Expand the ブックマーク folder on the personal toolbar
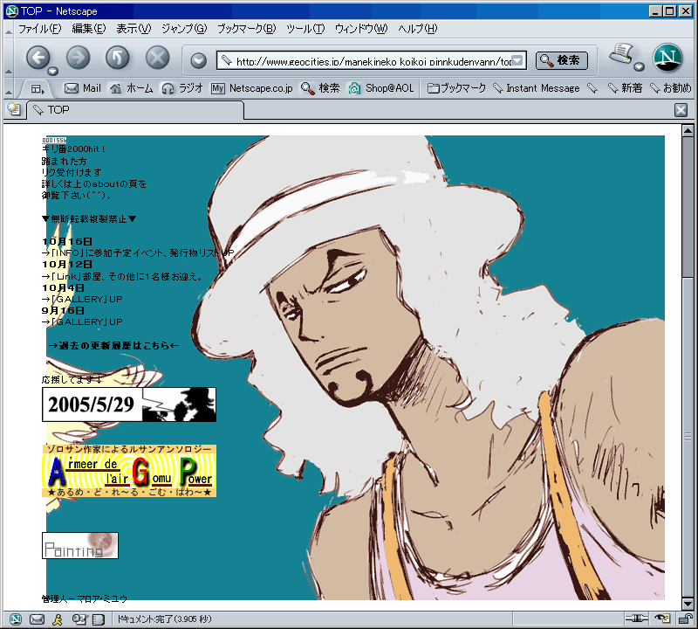Image resolution: width=698 pixels, height=629 pixels. click(456, 88)
